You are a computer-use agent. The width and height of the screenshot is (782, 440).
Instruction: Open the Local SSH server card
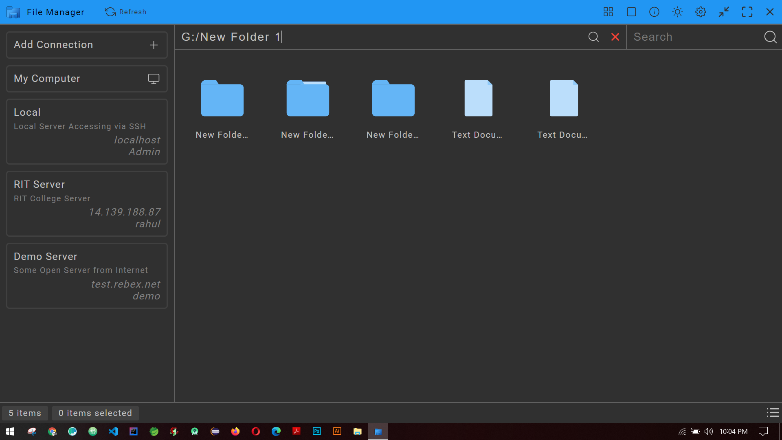coord(87,132)
